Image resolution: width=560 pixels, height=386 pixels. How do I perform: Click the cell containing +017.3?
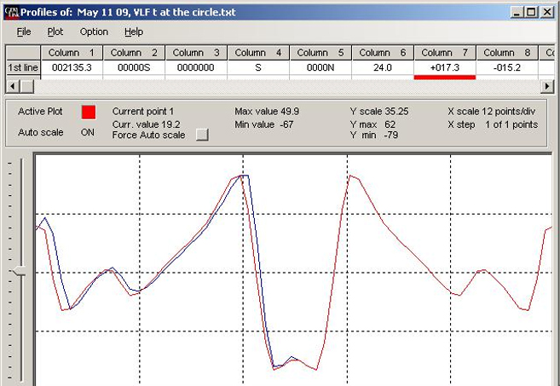444,66
